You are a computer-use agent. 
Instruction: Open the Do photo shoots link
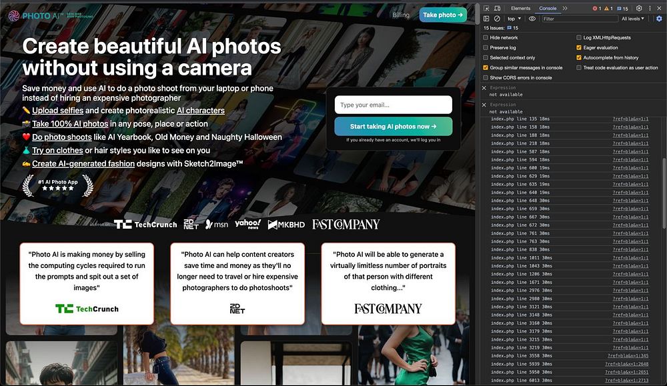click(61, 137)
